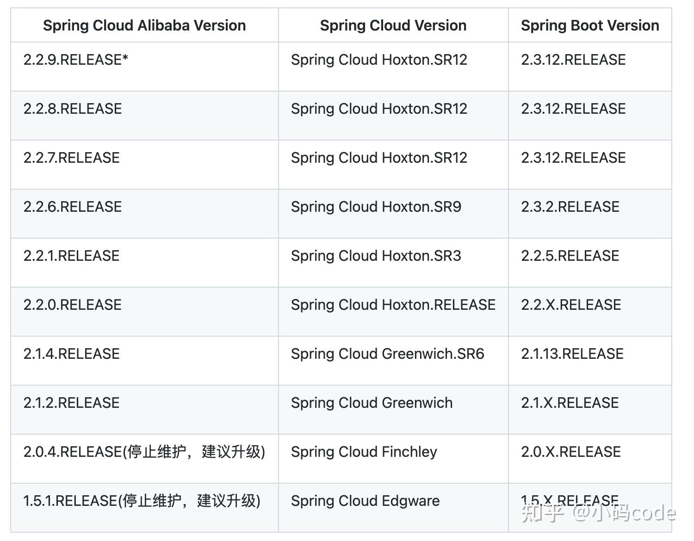Select the 2.2.9.RELEASE* cell
The image size is (694, 541).
point(76,60)
